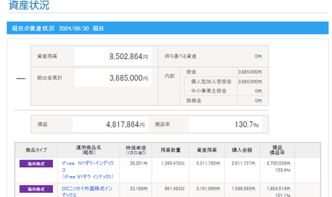
Task: Click the iFree row balance 5,311,765円
Action: pyautogui.click(x=208, y=164)
